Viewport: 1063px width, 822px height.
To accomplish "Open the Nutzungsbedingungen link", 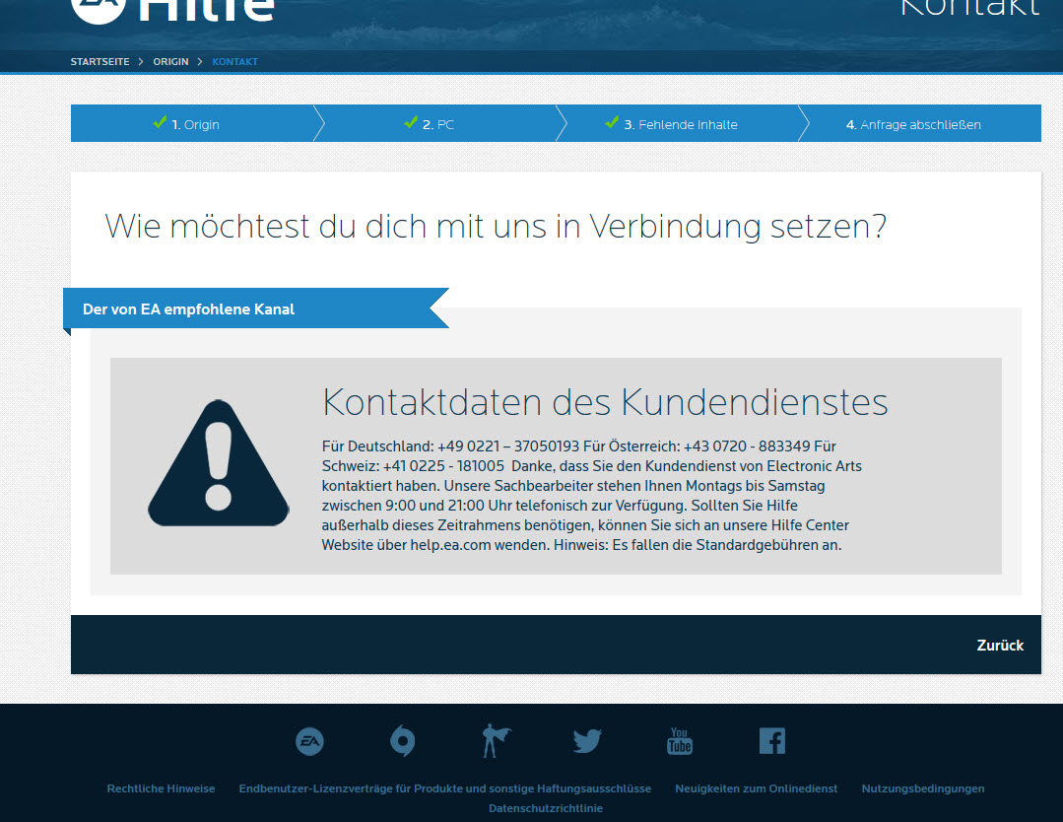I will click(923, 788).
